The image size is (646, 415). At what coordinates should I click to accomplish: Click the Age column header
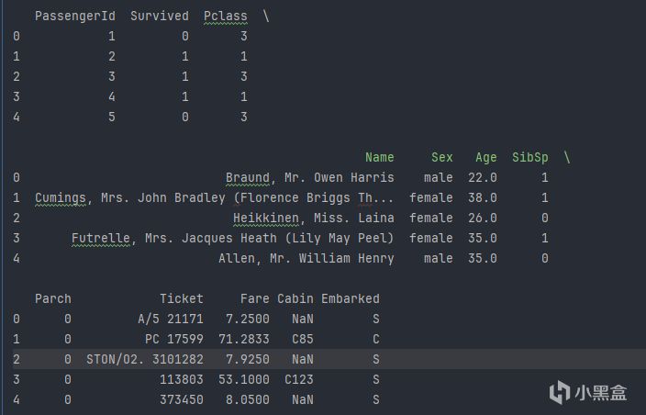click(486, 157)
